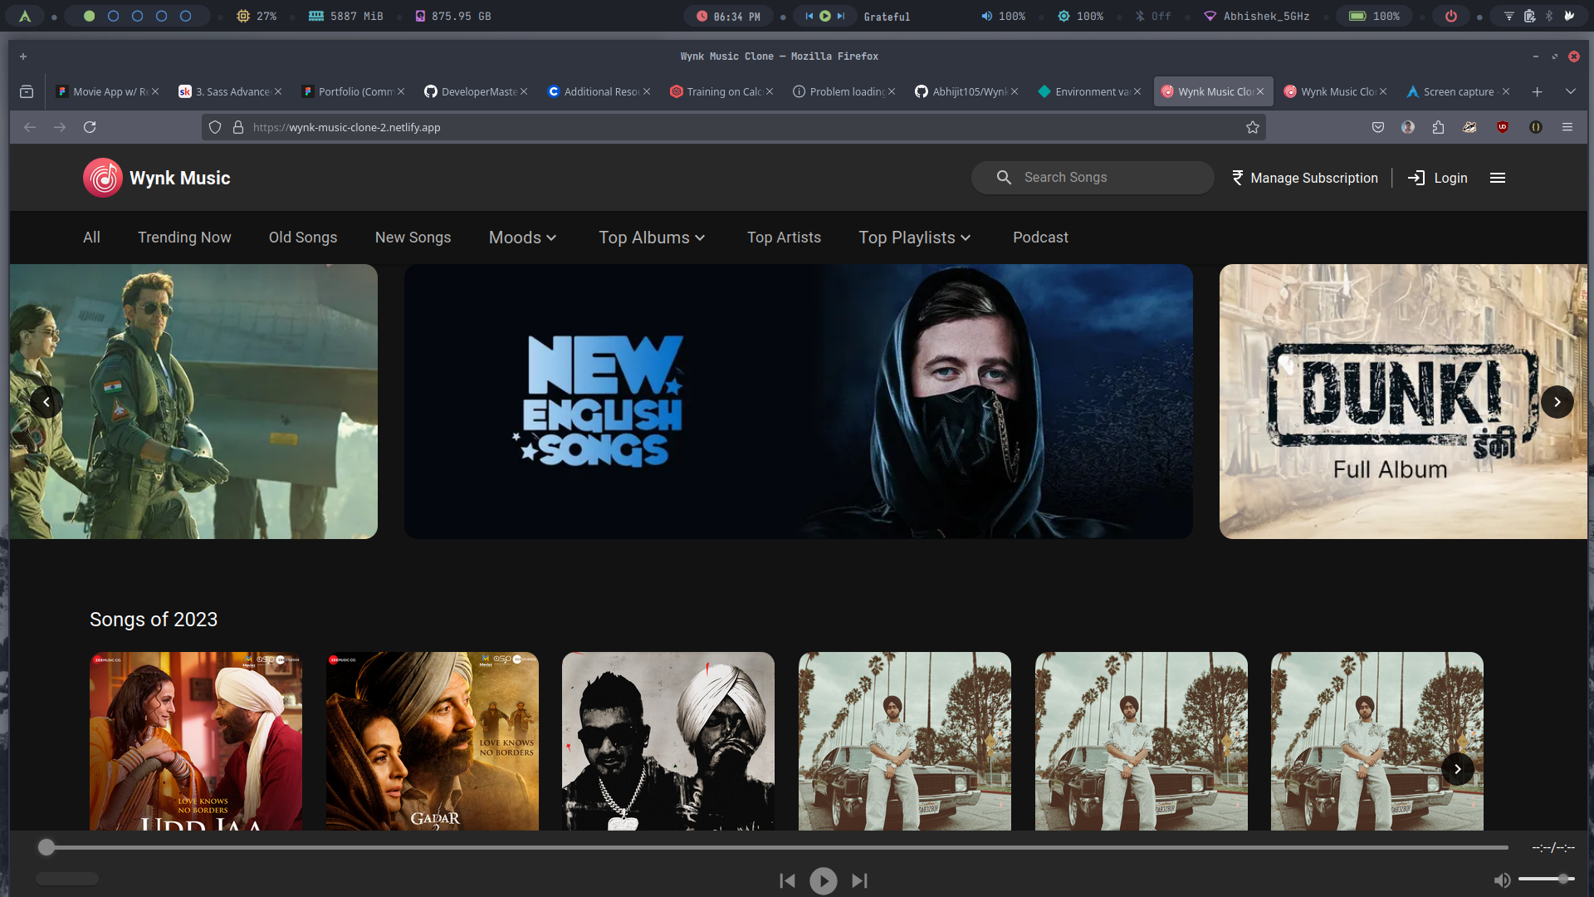Click the Login icon button
1594x897 pixels.
[x=1416, y=178]
